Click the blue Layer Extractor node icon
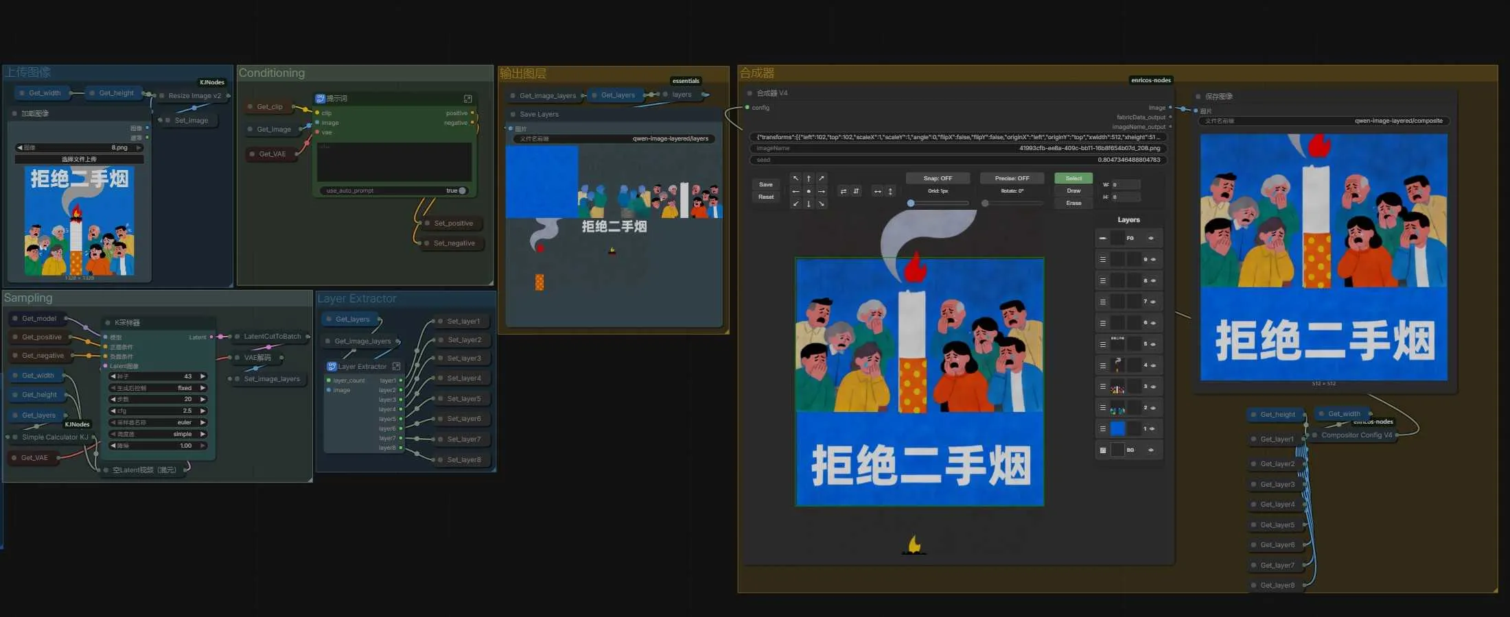 tap(332, 366)
